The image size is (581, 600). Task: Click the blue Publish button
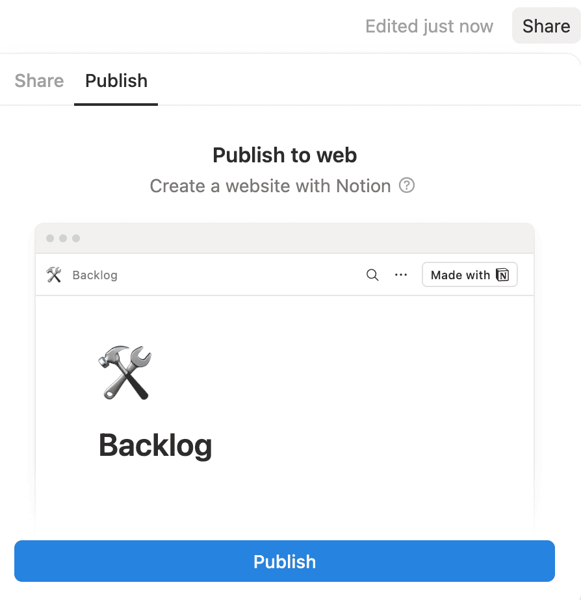285,560
